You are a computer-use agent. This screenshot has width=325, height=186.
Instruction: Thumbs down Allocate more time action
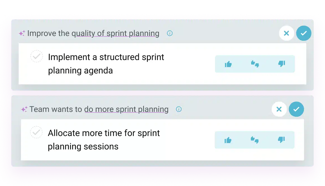point(281,140)
